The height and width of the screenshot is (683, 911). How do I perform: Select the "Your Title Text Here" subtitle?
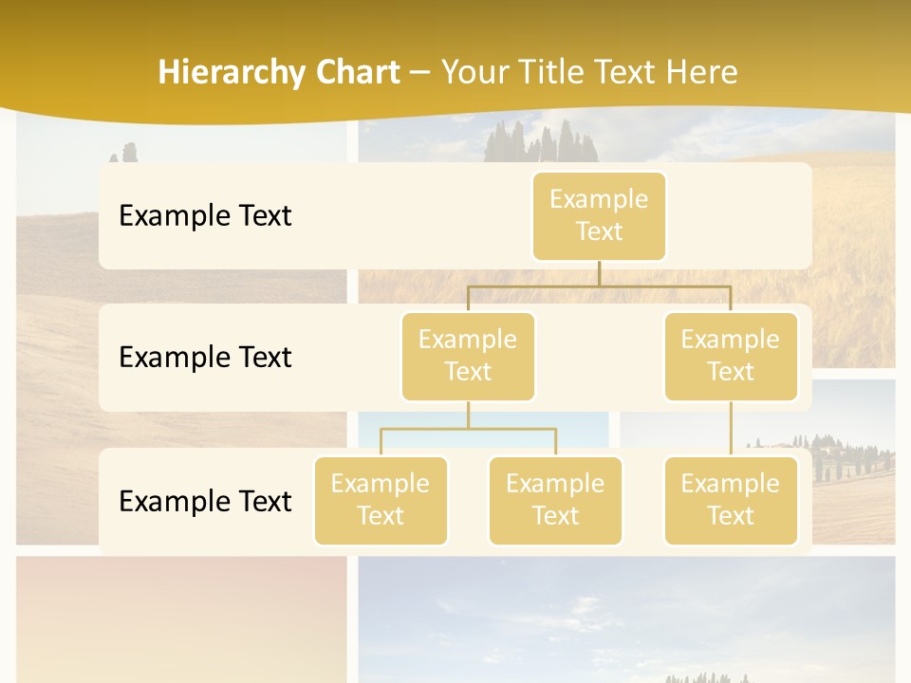pyautogui.click(x=588, y=72)
